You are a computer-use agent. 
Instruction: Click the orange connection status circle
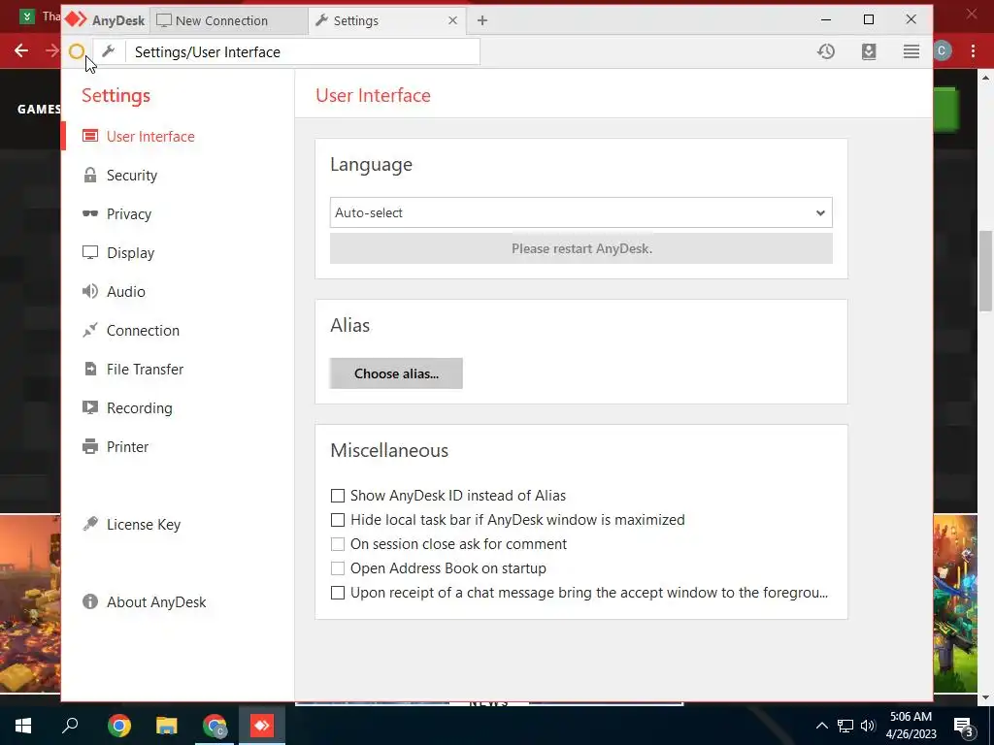(x=76, y=51)
